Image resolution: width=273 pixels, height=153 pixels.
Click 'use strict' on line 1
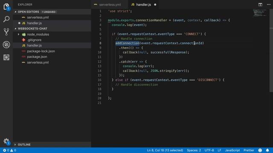[x=119, y=11]
